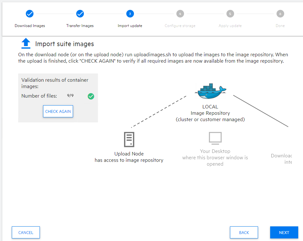Screen dimensions: 303x241
Task: Click the green validation success checkmark
Action: pyautogui.click(x=91, y=96)
